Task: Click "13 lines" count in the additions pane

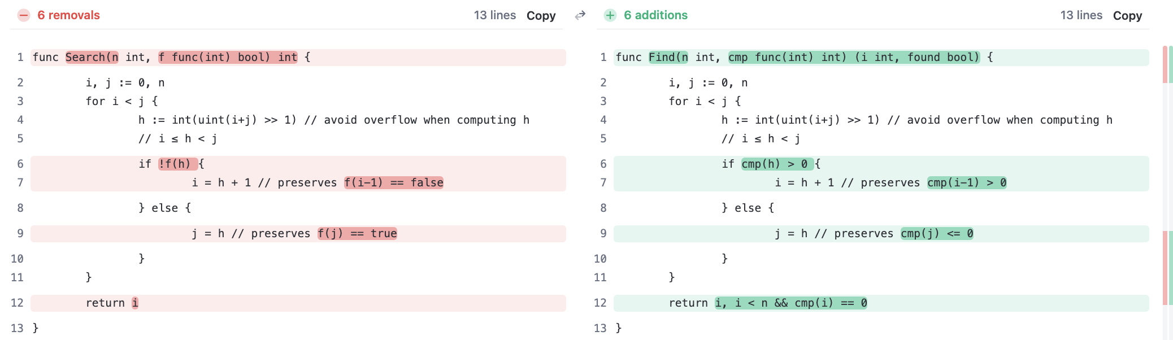Action: pos(1081,15)
